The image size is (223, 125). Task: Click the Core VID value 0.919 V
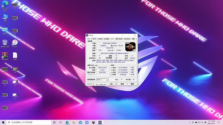click(x=119, y=50)
